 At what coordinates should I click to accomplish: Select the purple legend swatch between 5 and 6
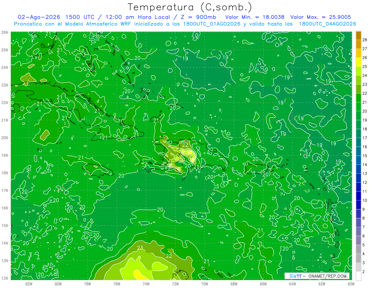click(x=358, y=240)
